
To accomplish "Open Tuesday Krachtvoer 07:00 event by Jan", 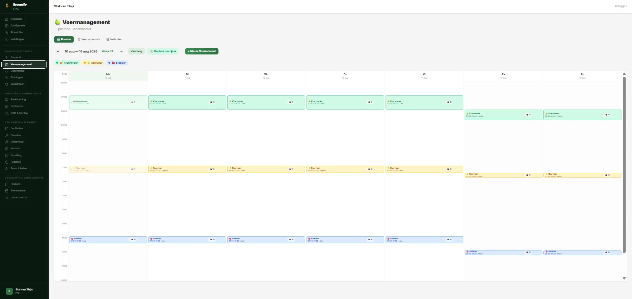I will (x=187, y=102).
